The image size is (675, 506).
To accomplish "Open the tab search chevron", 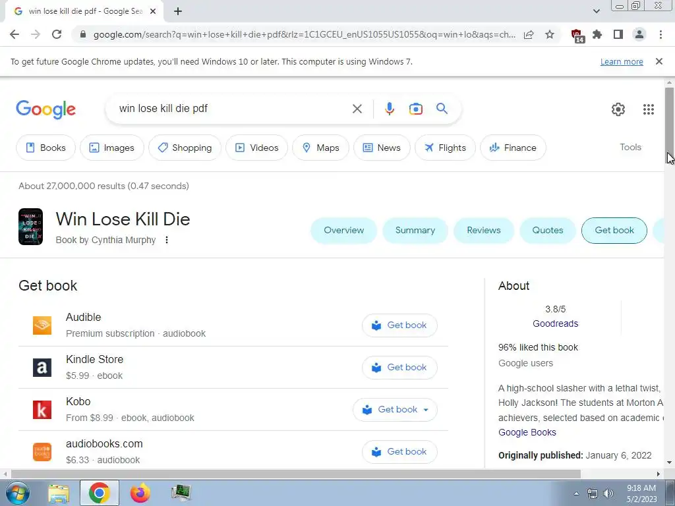I will click(596, 11).
